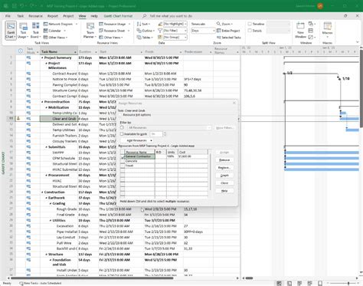Click the last status bar view icon

click(320, 283)
